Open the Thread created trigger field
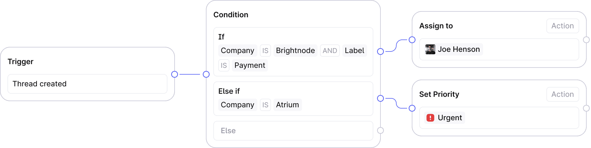The image size is (591, 148). click(87, 84)
